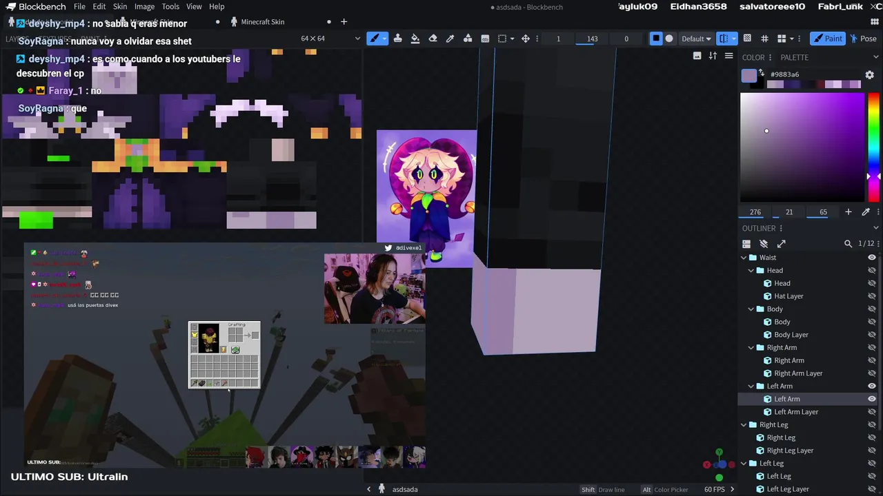This screenshot has width=883, height=496.
Task: Collapse the Waist group
Action: click(744, 258)
